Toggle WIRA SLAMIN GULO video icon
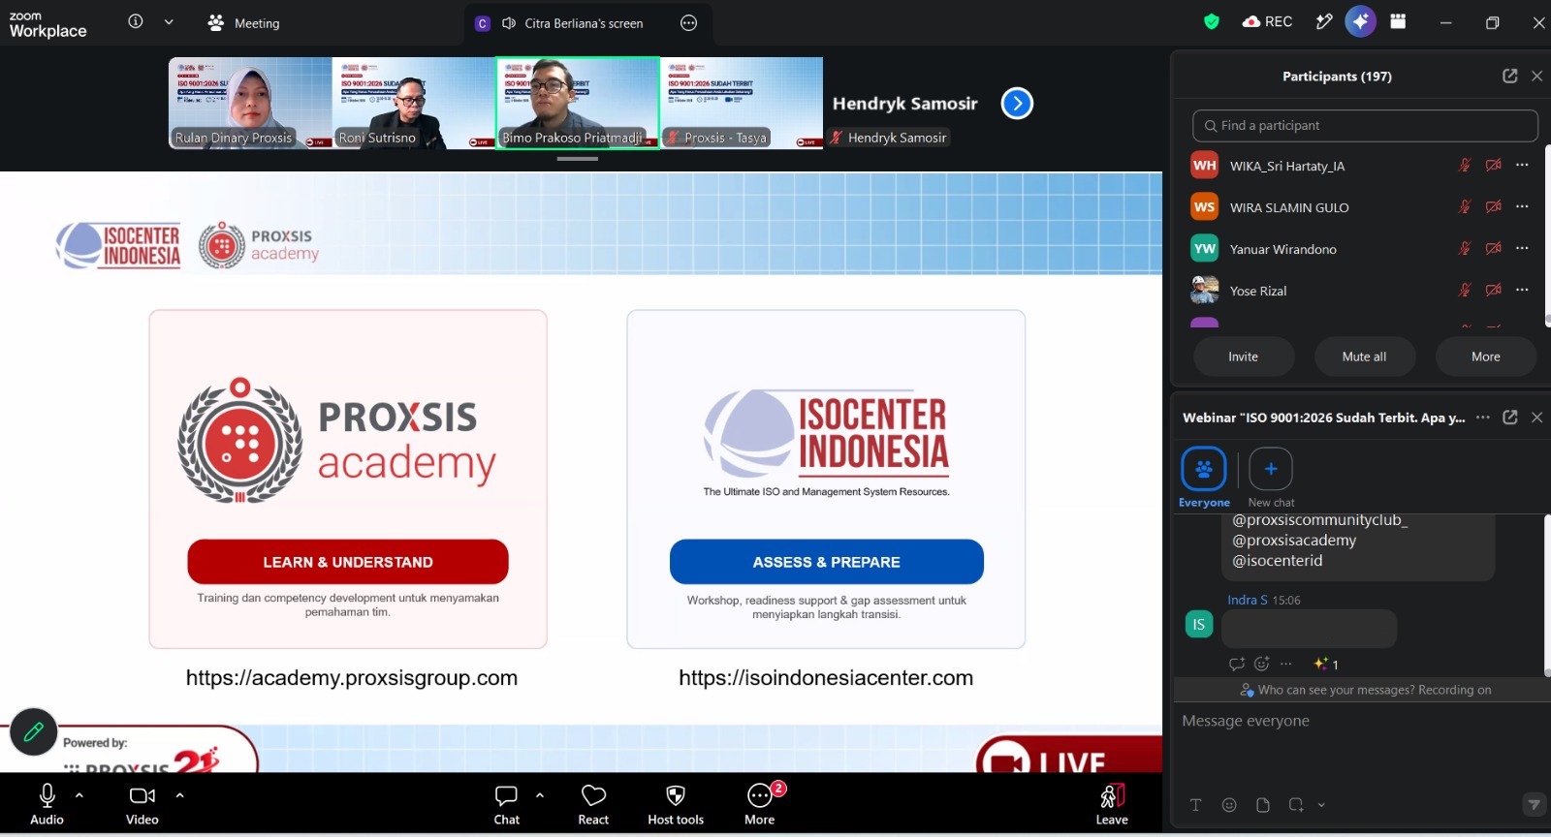 (x=1494, y=207)
